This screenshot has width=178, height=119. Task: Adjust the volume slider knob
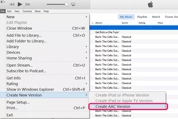[66, 5]
